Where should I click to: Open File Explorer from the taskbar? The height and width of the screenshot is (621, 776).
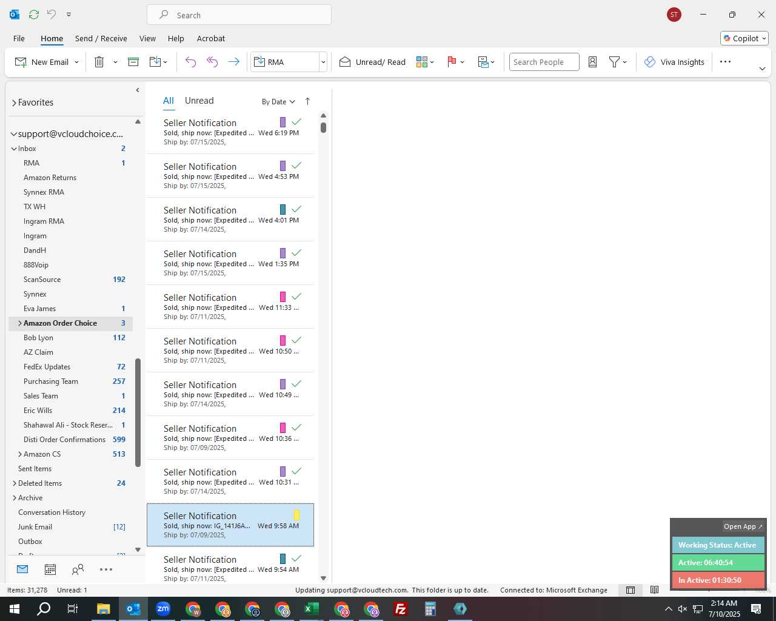pos(104,609)
